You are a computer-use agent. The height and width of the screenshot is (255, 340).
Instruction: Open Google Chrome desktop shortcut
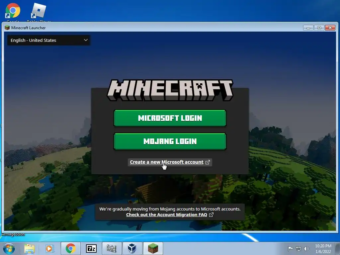coord(13,12)
